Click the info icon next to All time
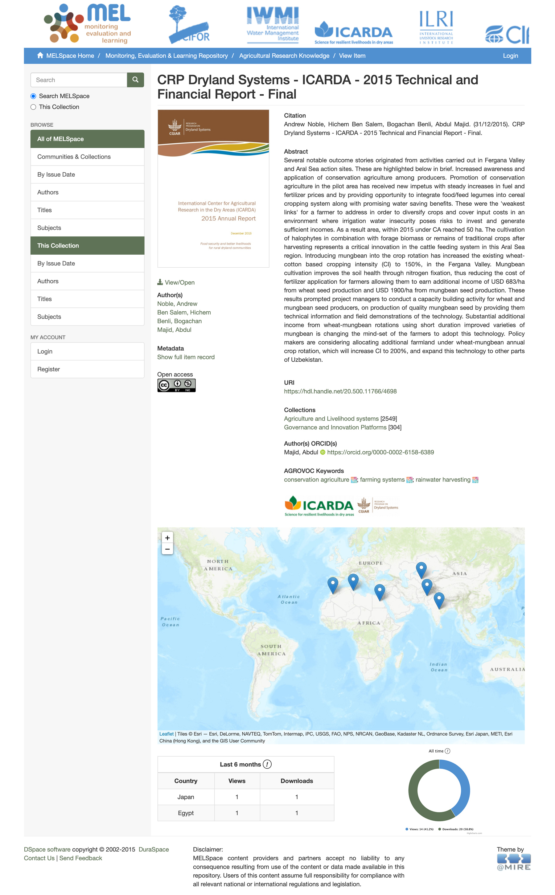Screen dimensions: 555x895 447,751
